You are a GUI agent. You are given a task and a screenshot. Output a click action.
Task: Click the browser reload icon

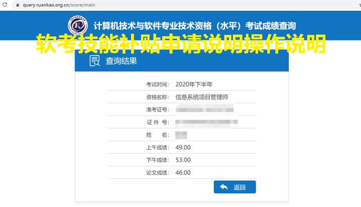tap(5, 4)
